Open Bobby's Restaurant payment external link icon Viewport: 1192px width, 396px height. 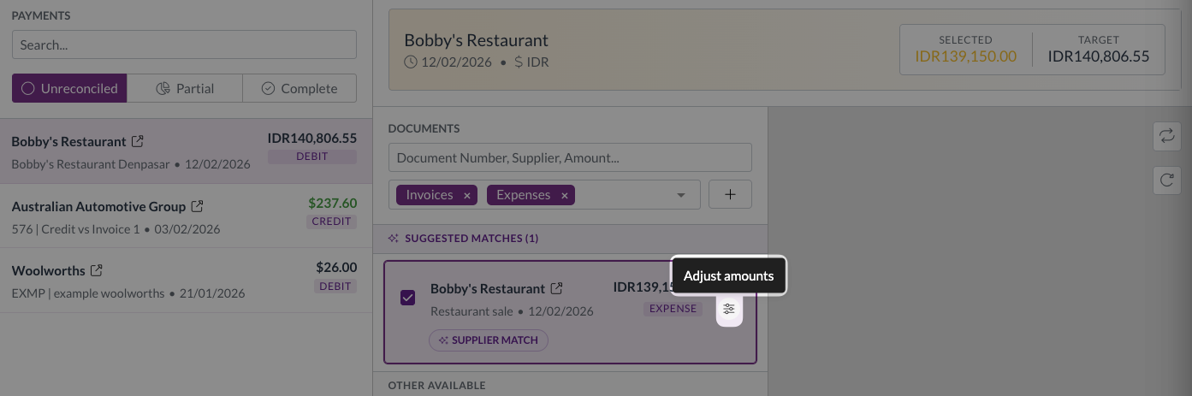(137, 141)
